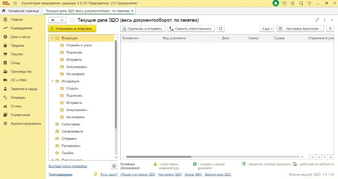Click the light bulb idea icon

click(96, 174)
